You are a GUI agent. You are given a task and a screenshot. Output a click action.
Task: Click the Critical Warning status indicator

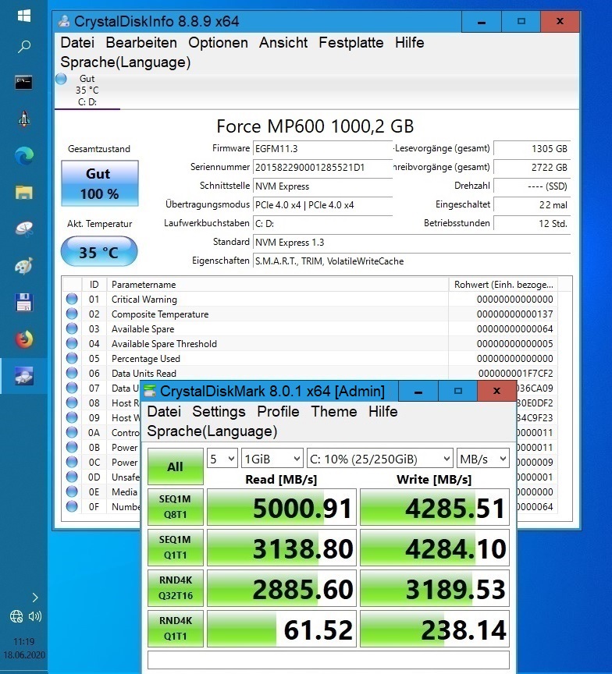pos(72,299)
